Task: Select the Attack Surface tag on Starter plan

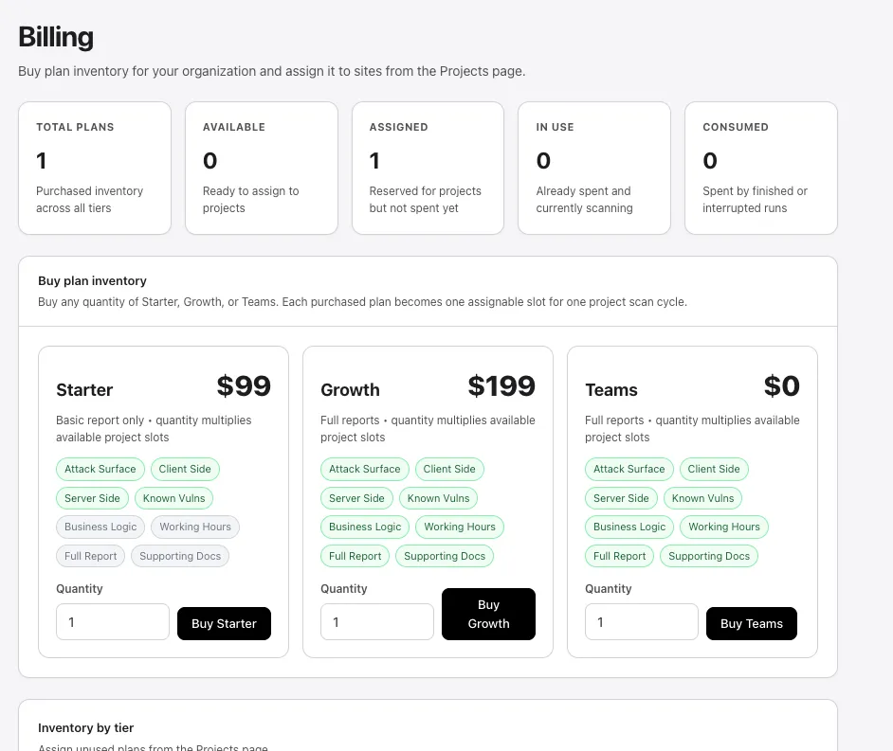Action: tap(100, 469)
